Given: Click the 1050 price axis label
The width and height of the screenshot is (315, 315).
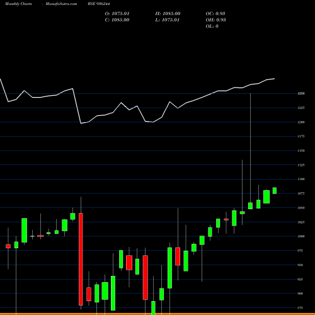Looking at the screenshot, I should pyautogui.click(x=301, y=208).
